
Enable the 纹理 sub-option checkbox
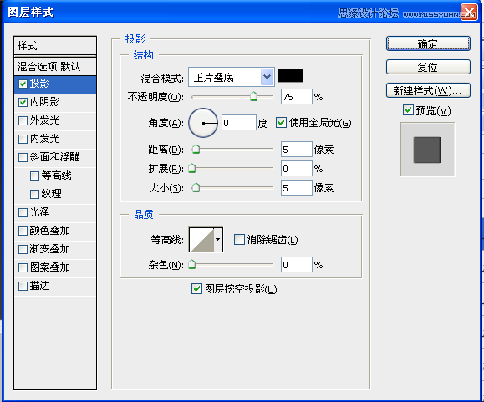pos(34,195)
